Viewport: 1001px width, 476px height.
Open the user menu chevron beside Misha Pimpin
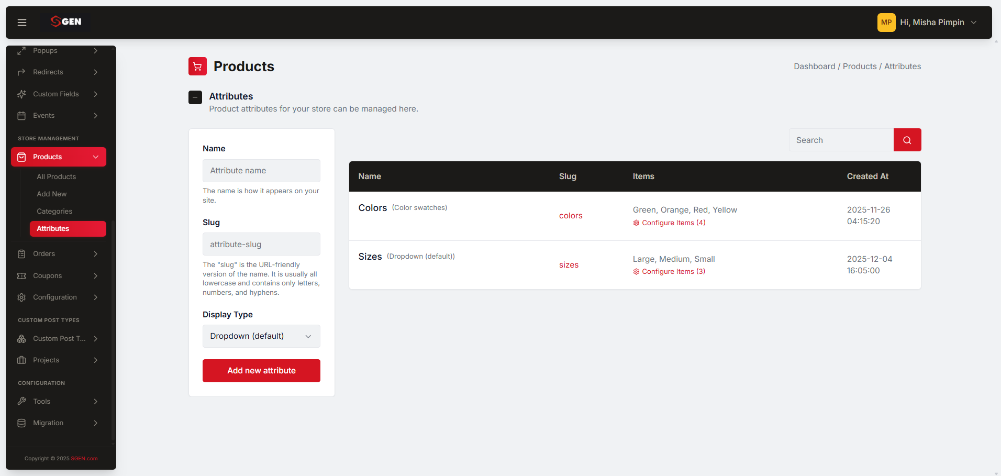[974, 23]
